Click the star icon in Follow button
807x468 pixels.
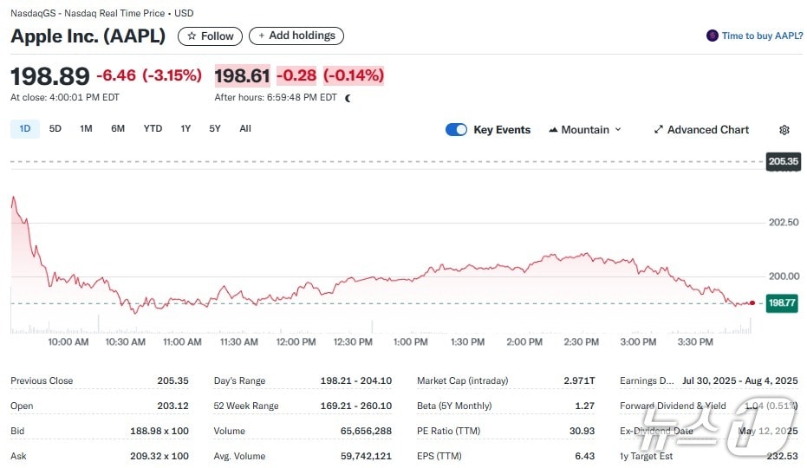point(192,36)
